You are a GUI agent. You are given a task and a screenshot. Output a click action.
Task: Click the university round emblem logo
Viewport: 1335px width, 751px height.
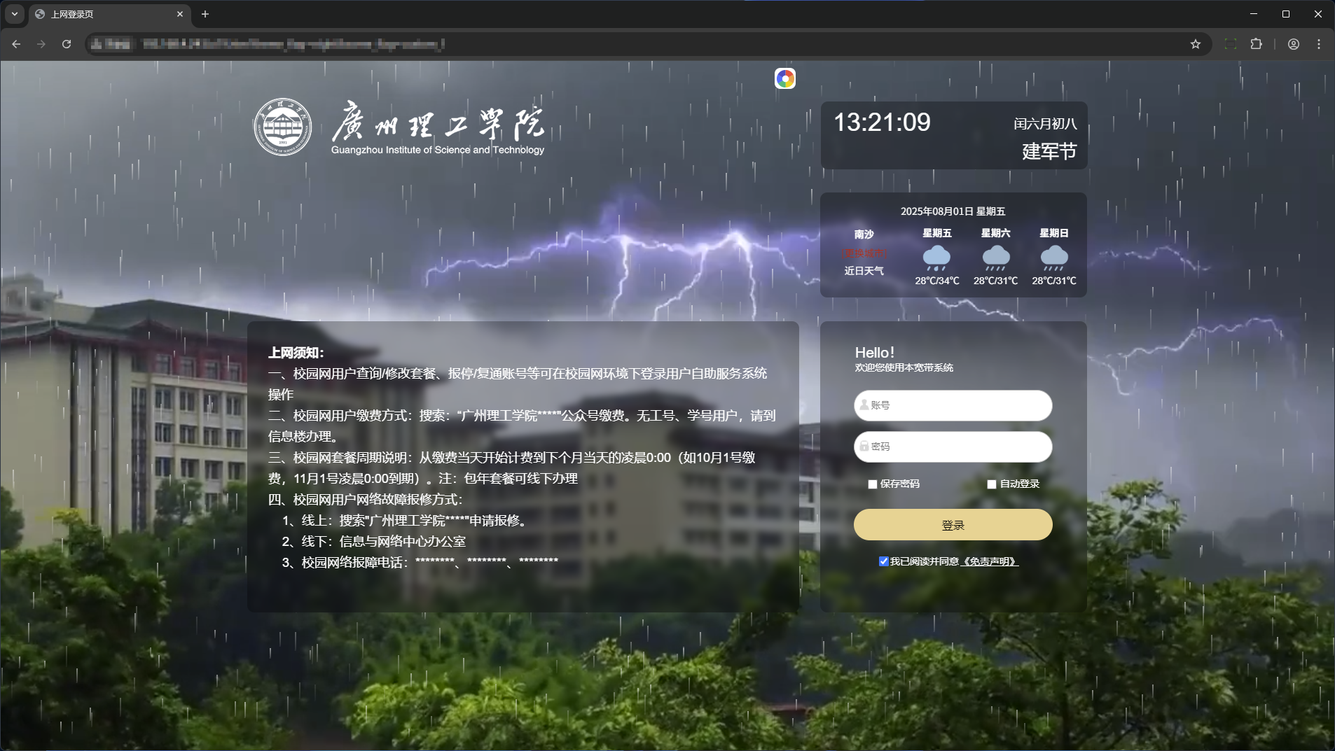[282, 127]
